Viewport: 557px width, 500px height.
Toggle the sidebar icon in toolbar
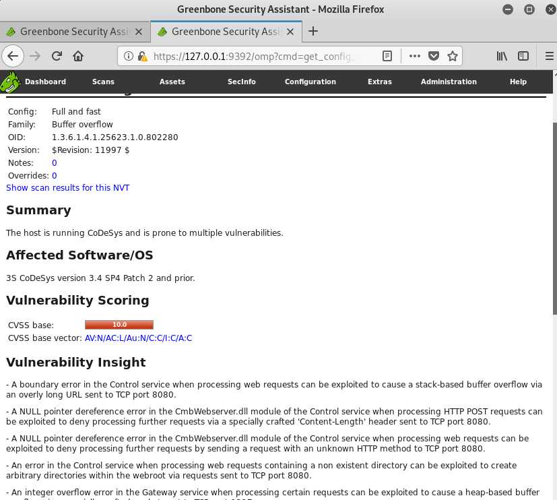coord(523,56)
